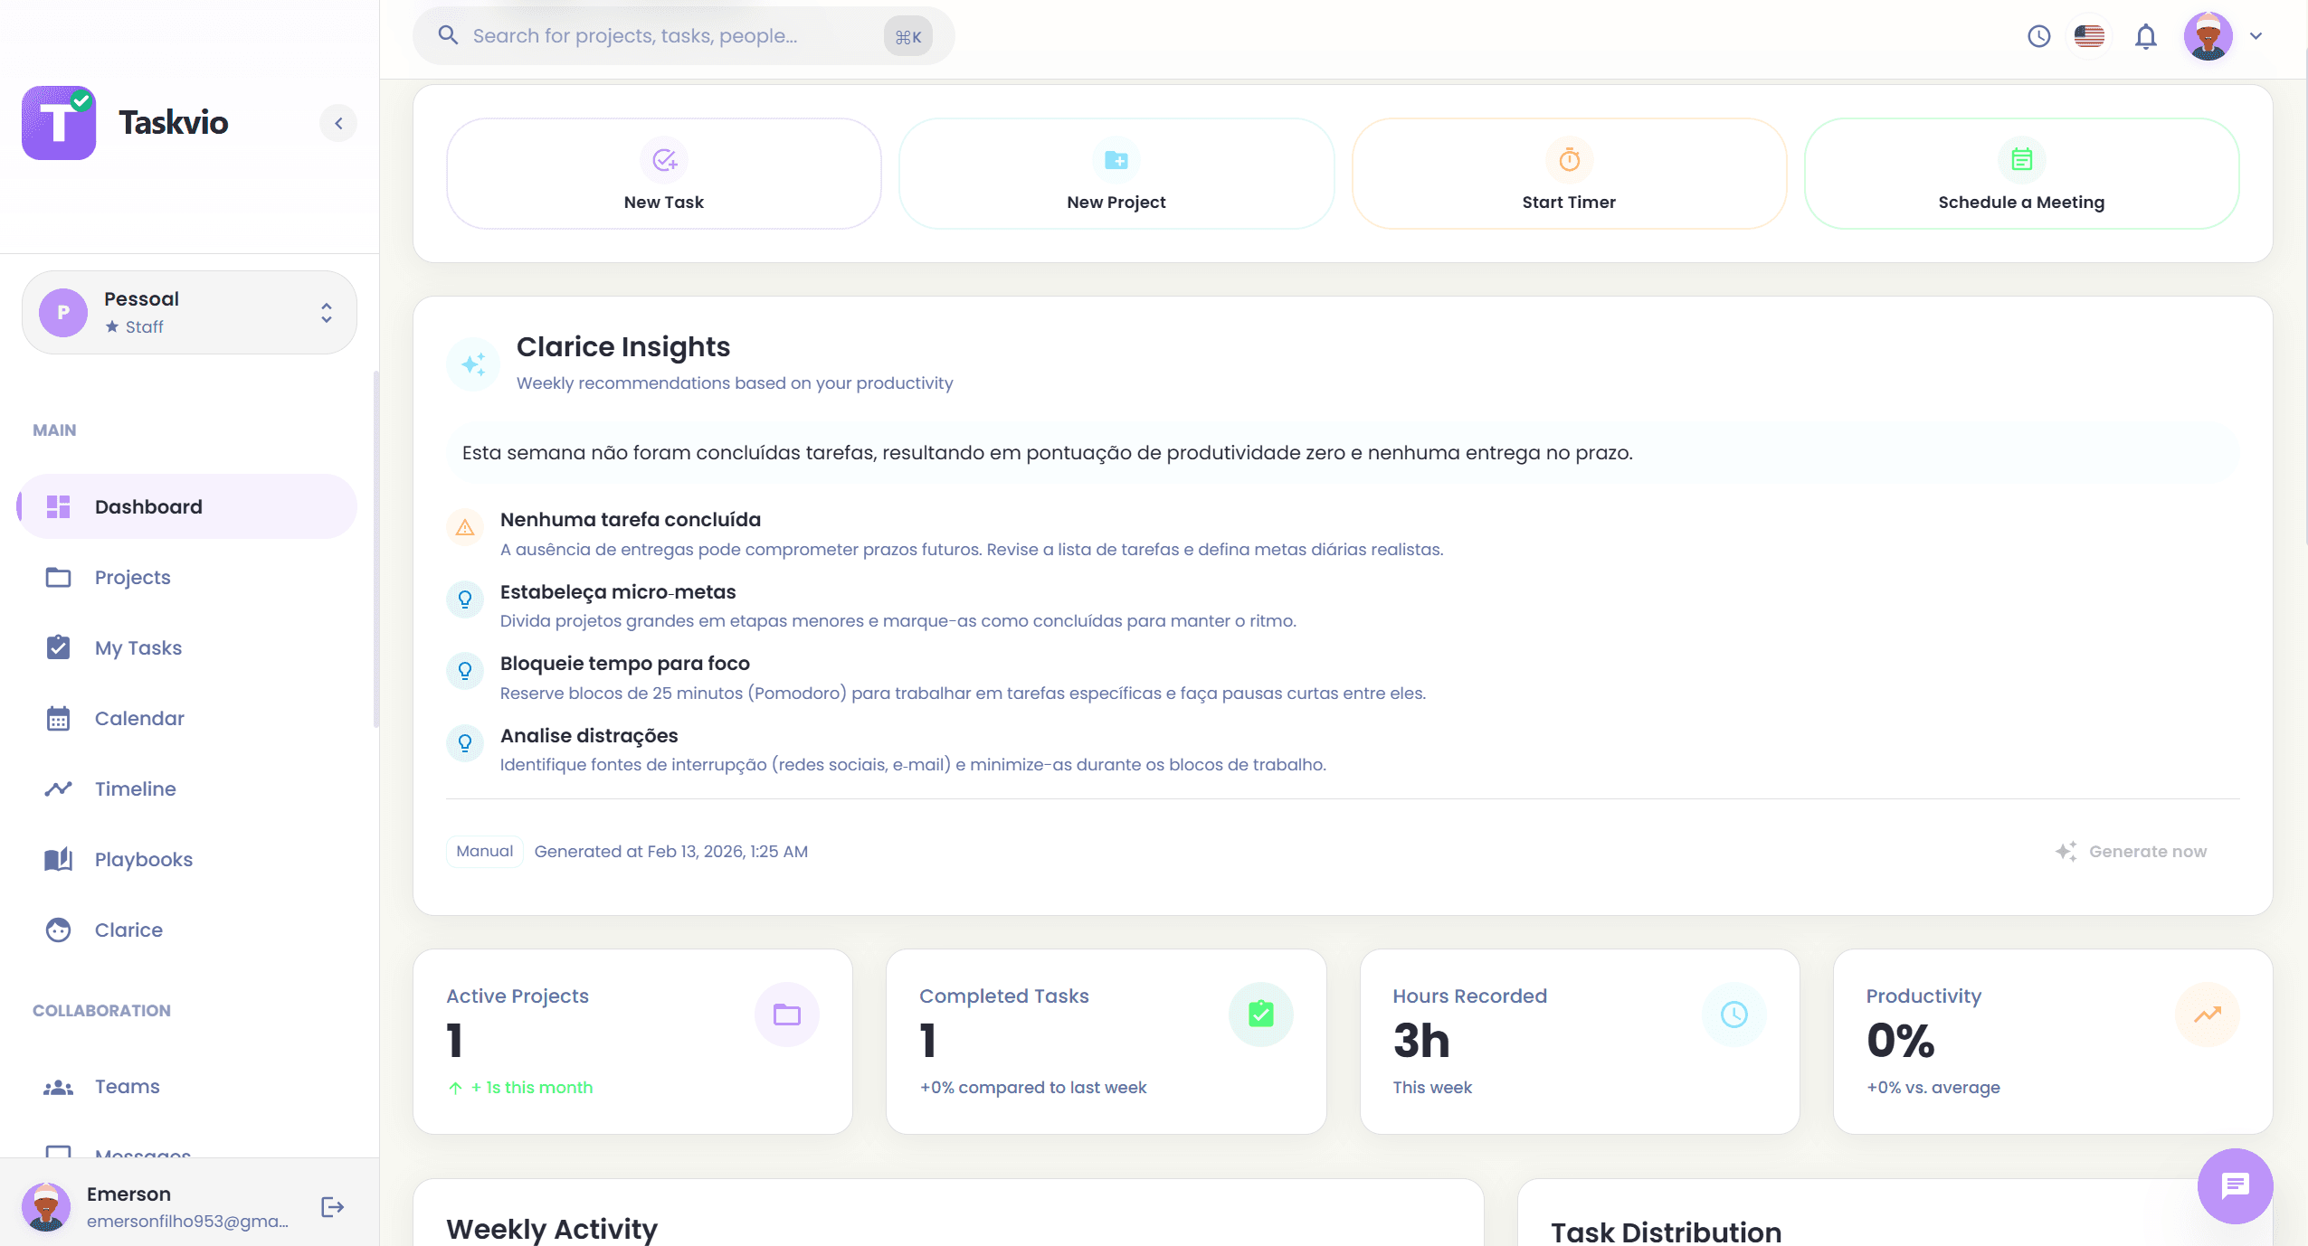Select Teams under Collaboration
This screenshot has width=2308, height=1246.
pos(126,1086)
